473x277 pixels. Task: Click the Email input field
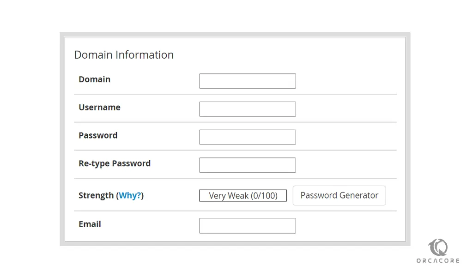(247, 226)
